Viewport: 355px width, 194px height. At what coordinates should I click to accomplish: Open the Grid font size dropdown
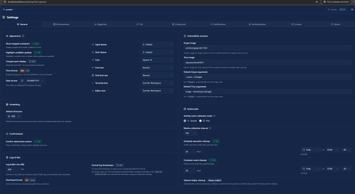[x=157, y=75]
